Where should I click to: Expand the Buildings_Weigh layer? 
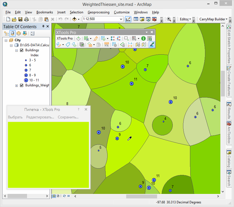16,86
